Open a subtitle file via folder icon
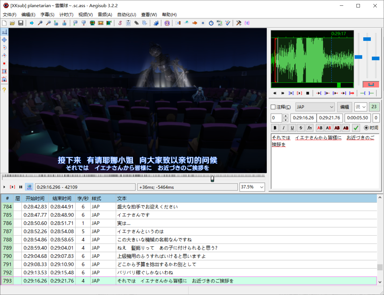384x295 pixels. click(12, 23)
